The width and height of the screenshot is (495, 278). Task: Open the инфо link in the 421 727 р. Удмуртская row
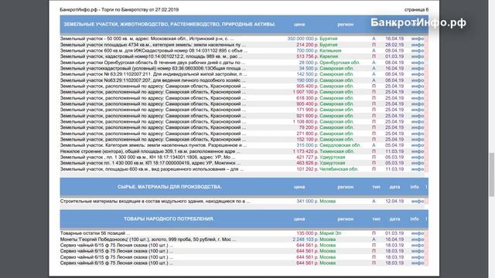[418, 157]
